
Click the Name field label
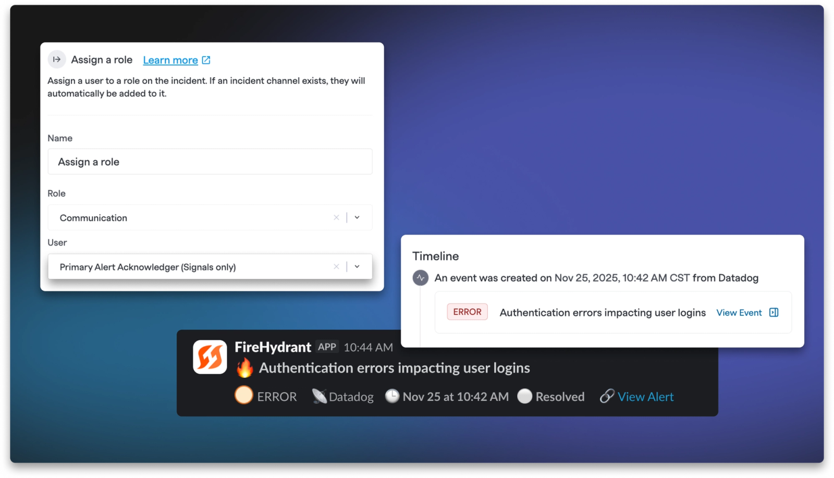(60, 138)
